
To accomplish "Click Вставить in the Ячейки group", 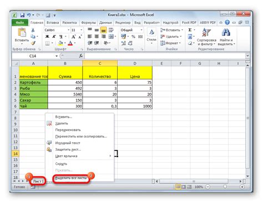I will pyautogui.click(x=171, y=30).
